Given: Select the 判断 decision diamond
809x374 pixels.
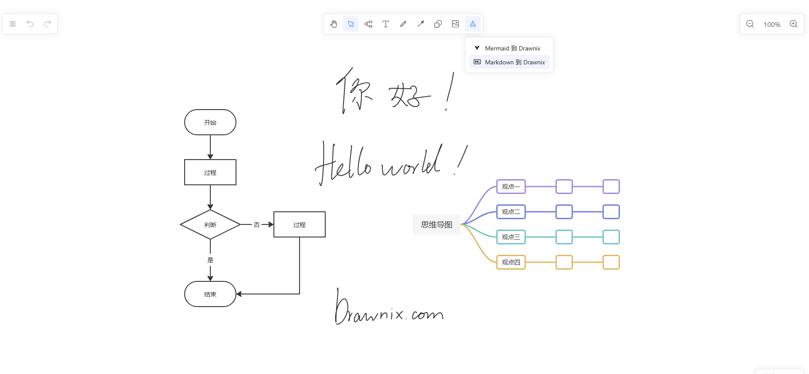Looking at the screenshot, I should pos(210,224).
